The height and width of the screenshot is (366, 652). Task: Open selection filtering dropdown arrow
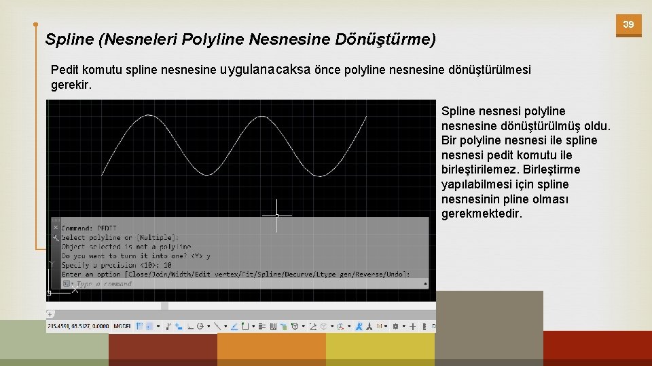[x=332, y=327]
